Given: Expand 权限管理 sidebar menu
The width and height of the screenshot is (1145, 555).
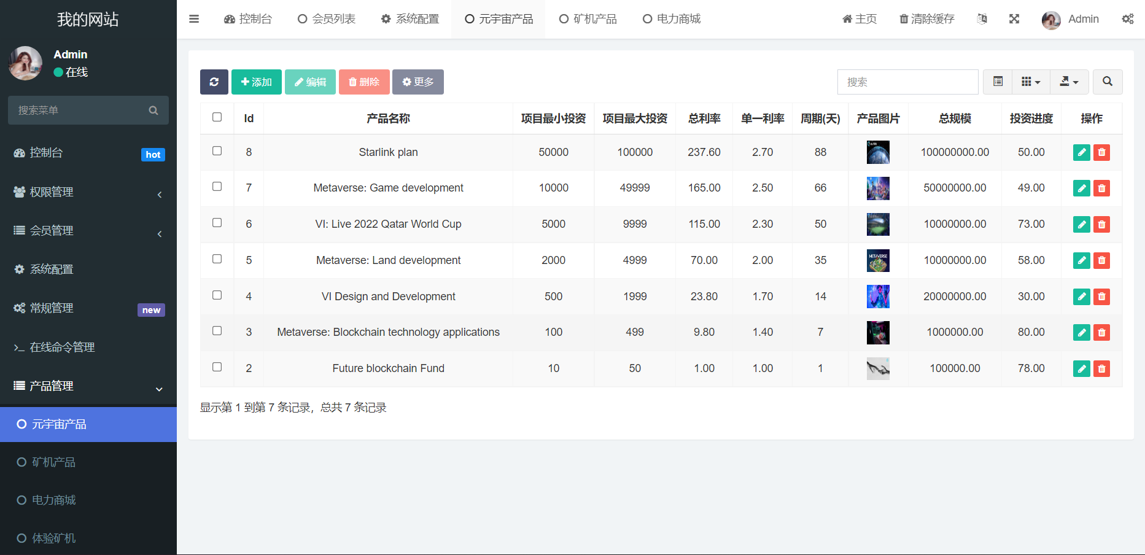Looking at the screenshot, I should coord(88,192).
